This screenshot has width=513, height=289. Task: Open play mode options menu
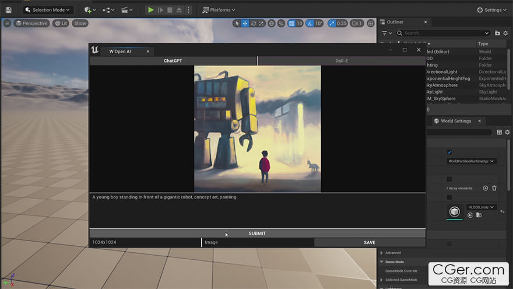click(188, 10)
